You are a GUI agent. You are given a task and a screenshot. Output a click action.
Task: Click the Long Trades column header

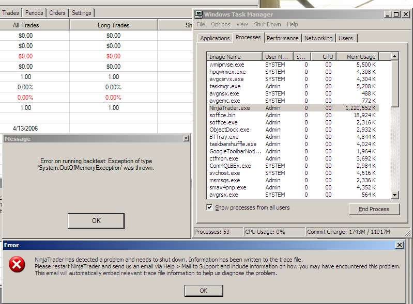point(114,25)
